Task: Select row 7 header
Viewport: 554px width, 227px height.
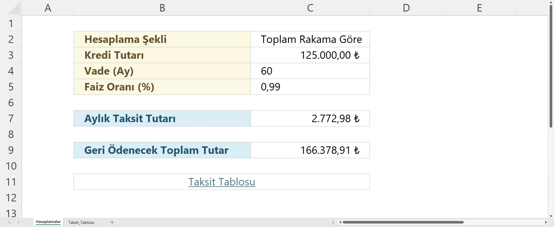Action: click(x=11, y=118)
